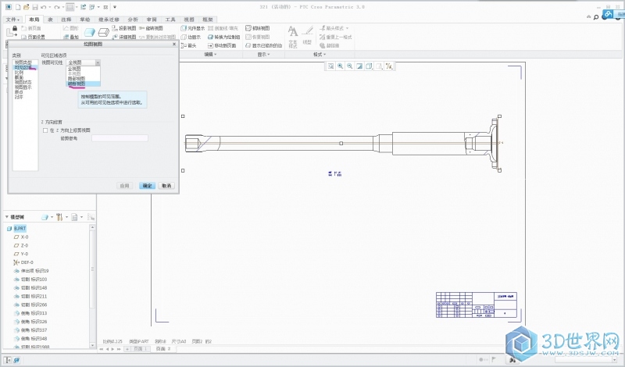Screen dimensions: 625x367
Task: Enable 在 Z 方向上修剪视图 checkbox
Action: 45,130
